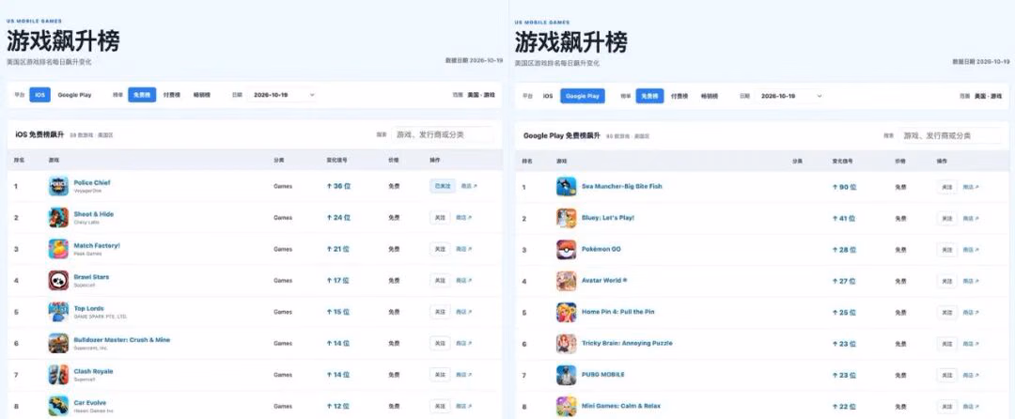Click the Supercell publisher text under Brawl Stars
The height and width of the screenshot is (419, 1015).
85,285
